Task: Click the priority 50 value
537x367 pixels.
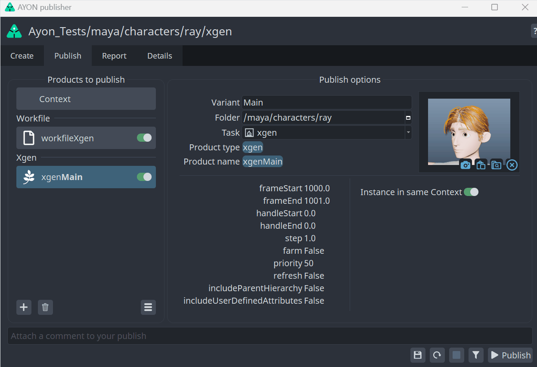Action: click(x=309, y=263)
